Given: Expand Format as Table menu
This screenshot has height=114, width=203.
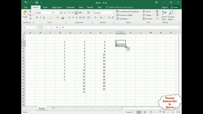Looking at the screenshot, I should 125,15.
